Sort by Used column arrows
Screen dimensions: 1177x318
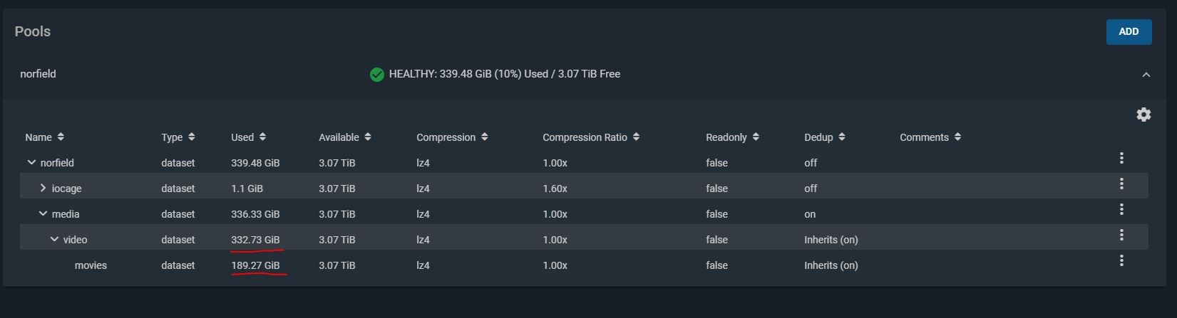click(x=262, y=137)
